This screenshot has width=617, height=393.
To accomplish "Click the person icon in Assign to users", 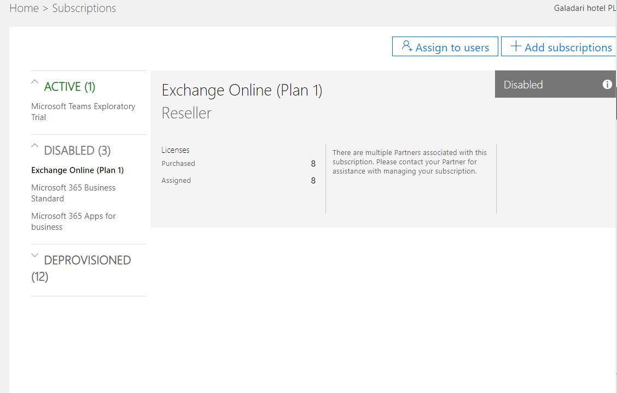I will point(406,46).
